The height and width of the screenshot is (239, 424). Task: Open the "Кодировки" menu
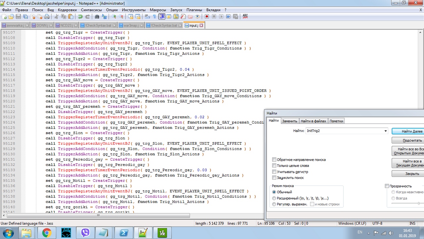point(67,10)
